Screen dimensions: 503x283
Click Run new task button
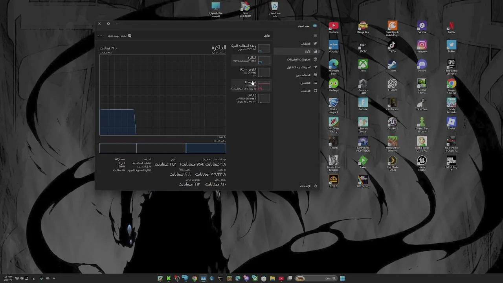click(119, 36)
